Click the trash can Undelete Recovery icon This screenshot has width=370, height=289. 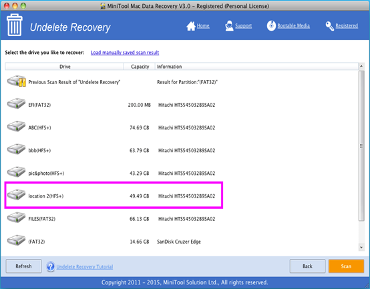coord(15,25)
